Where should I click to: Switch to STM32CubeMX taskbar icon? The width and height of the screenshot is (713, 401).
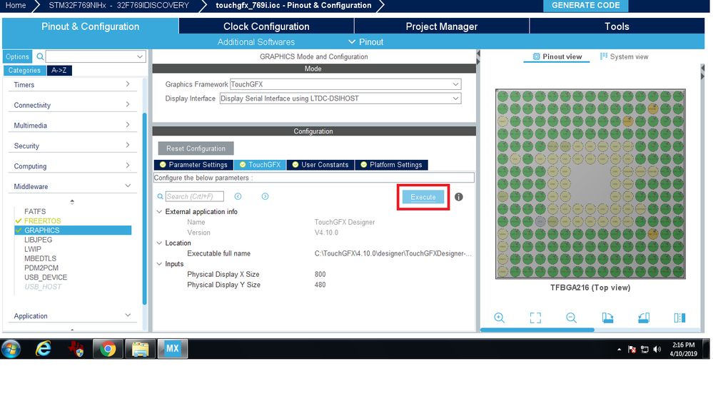click(172, 349)
